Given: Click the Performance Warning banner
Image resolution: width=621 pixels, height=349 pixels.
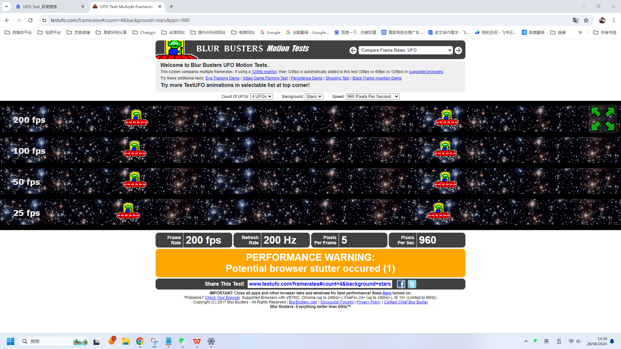Looking at the screenshot, I should tap(310, 263).
